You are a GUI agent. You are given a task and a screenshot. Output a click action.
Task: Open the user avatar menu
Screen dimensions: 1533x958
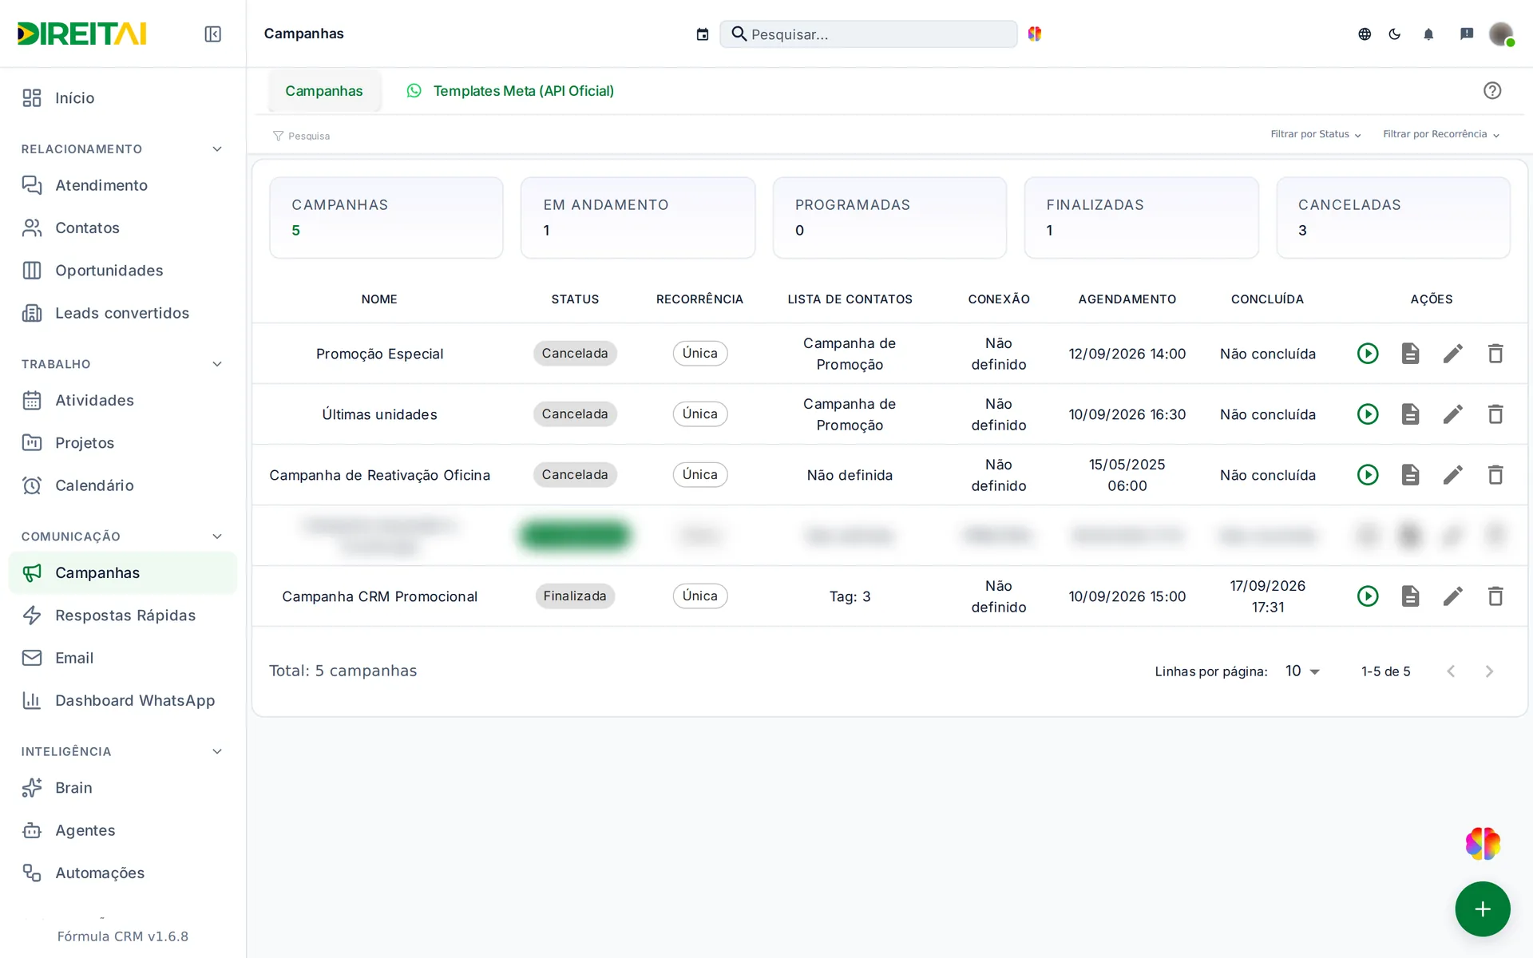pos(1501,34)
